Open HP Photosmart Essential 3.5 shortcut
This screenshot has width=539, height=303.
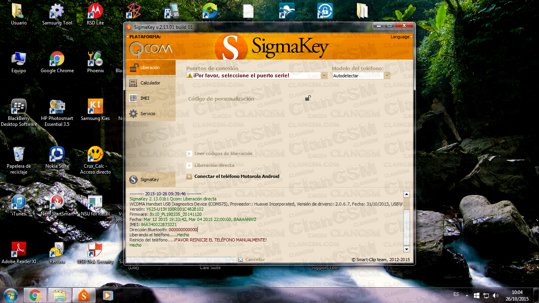coord(57,112)
